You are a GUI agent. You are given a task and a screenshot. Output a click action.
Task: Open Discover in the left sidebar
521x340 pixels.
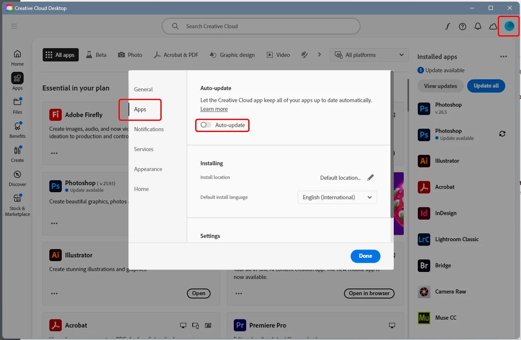point(17,178)
